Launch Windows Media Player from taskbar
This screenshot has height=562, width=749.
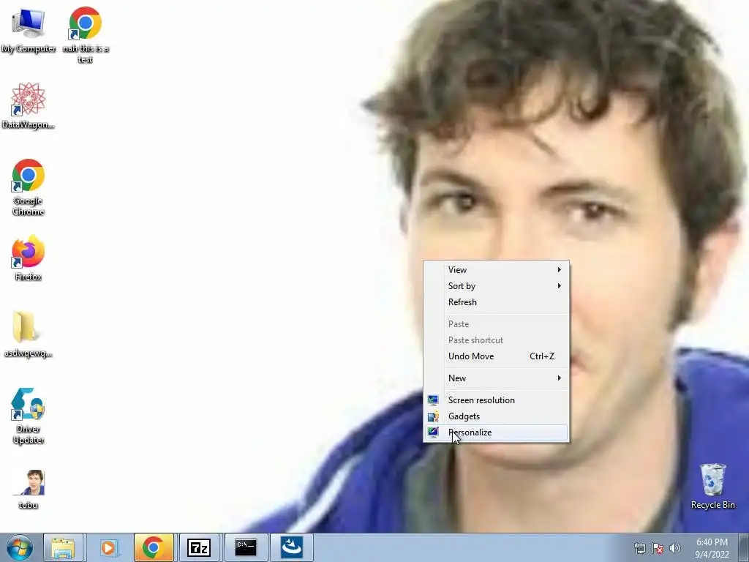tap(108, 547)
